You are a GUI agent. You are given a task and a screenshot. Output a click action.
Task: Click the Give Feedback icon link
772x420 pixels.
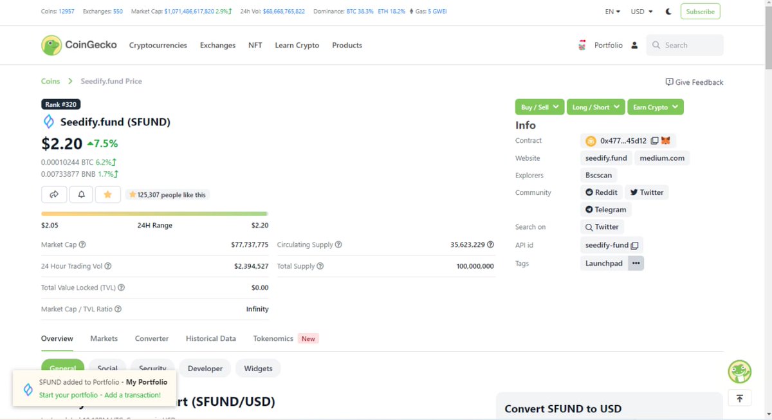pyautogui.click(x=694, y=82)
